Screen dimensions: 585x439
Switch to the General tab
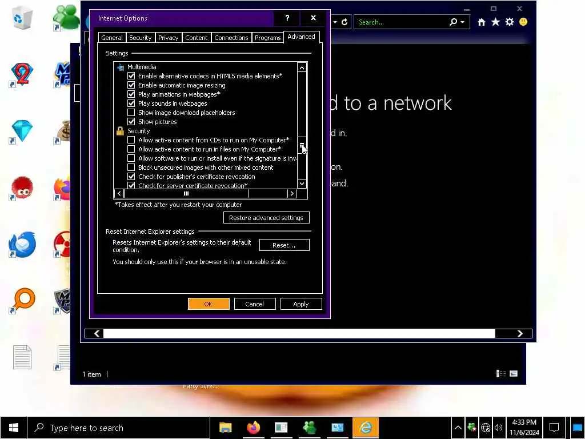click(112, 38)
